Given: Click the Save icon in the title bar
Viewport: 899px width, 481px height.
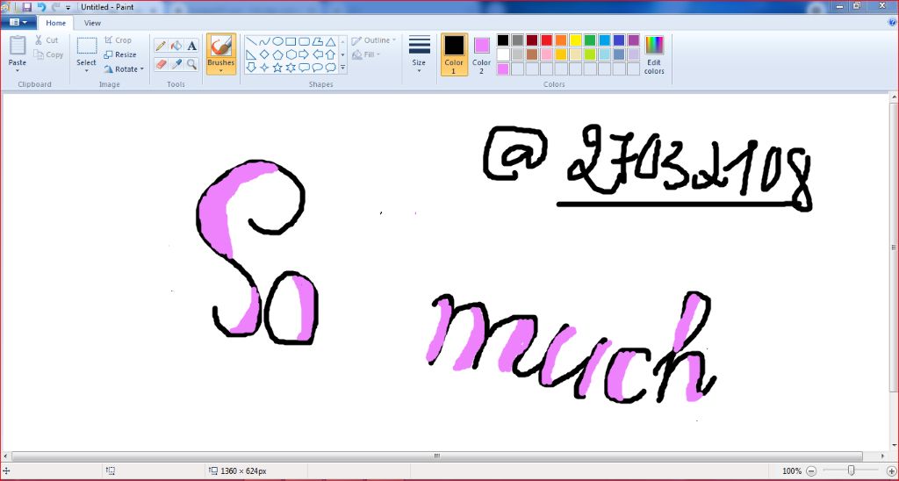Looking at the screenshot, I should tap(27, 7).
